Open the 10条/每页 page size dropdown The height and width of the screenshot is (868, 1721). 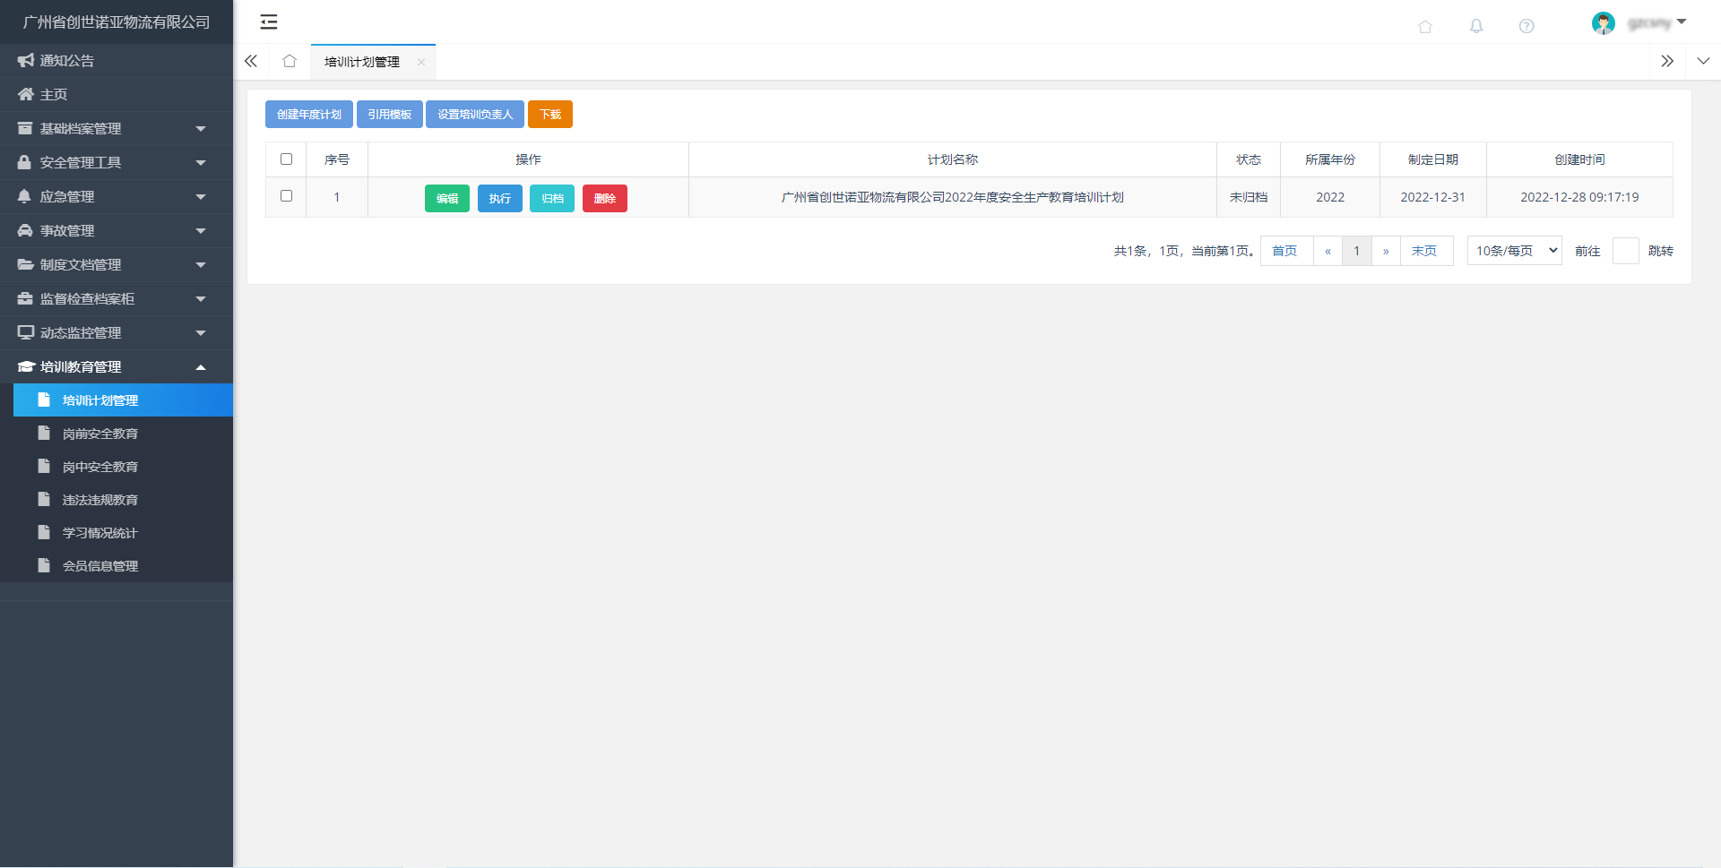click(1514, 251)
